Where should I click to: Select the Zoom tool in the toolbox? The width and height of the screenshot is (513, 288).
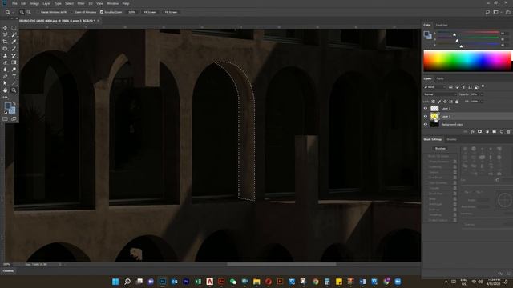pos(14,90)
